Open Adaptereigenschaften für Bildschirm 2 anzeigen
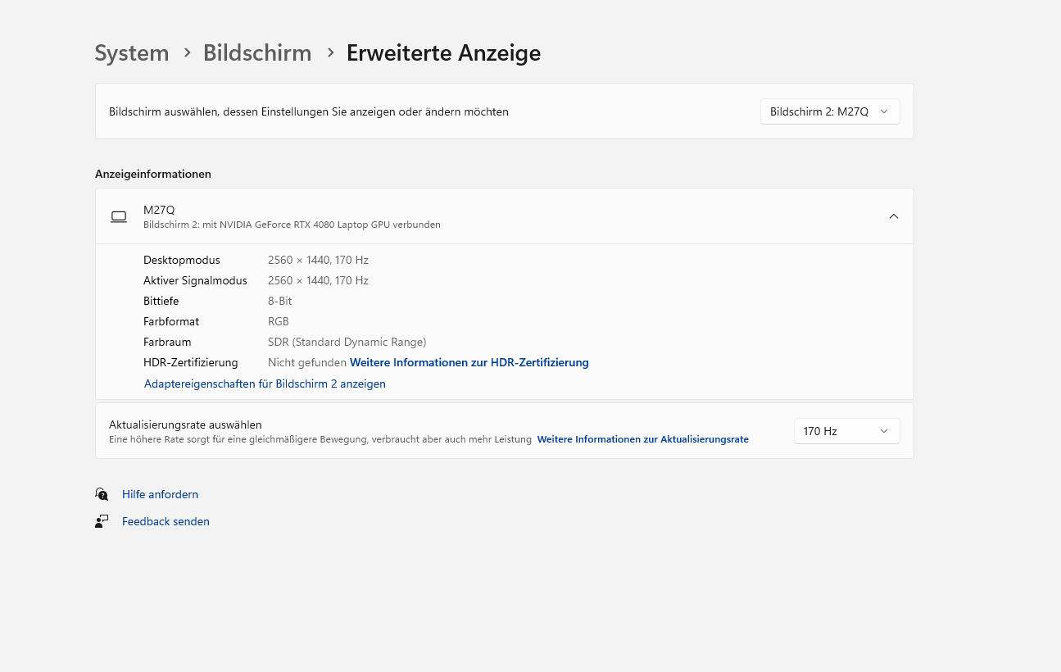 265,384
